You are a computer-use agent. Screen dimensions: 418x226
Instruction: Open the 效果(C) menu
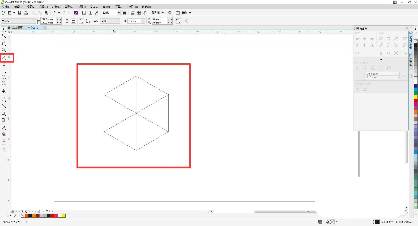(69, 7)
